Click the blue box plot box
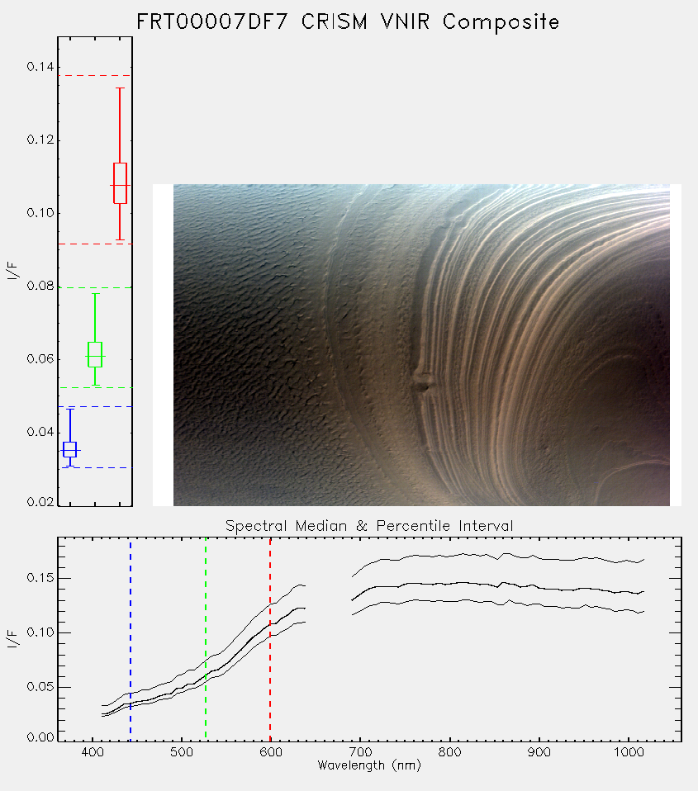The image size is (698, 791). click(69, 449)
